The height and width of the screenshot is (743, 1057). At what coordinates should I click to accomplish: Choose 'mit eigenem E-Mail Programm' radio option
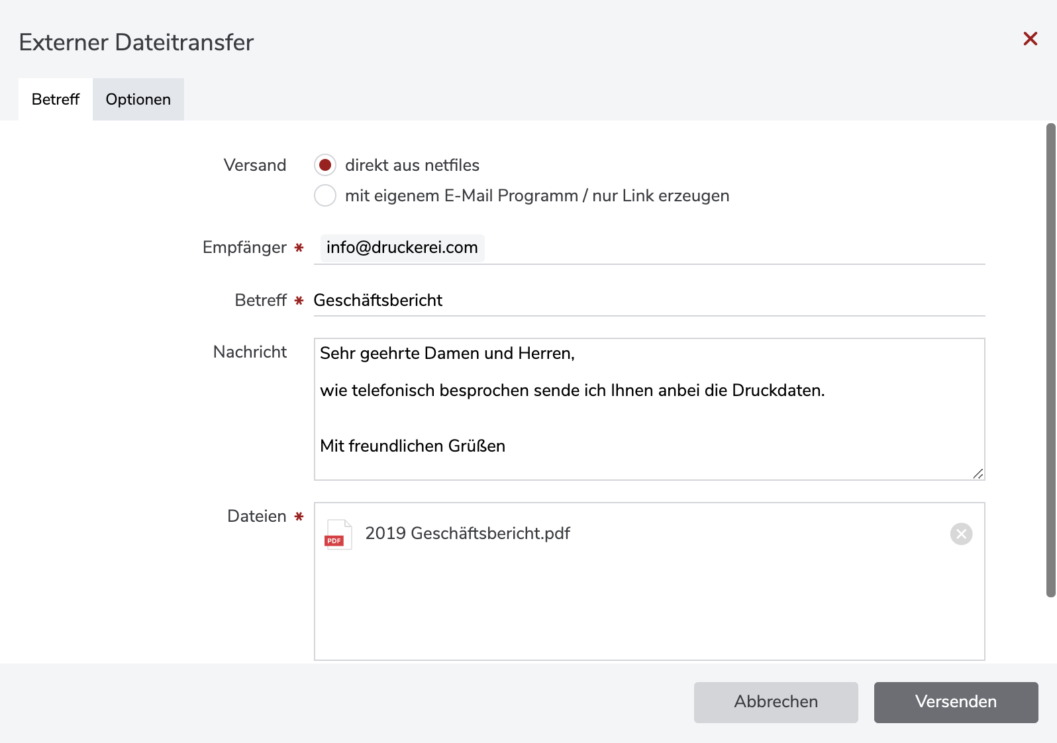tap(325, 196)
